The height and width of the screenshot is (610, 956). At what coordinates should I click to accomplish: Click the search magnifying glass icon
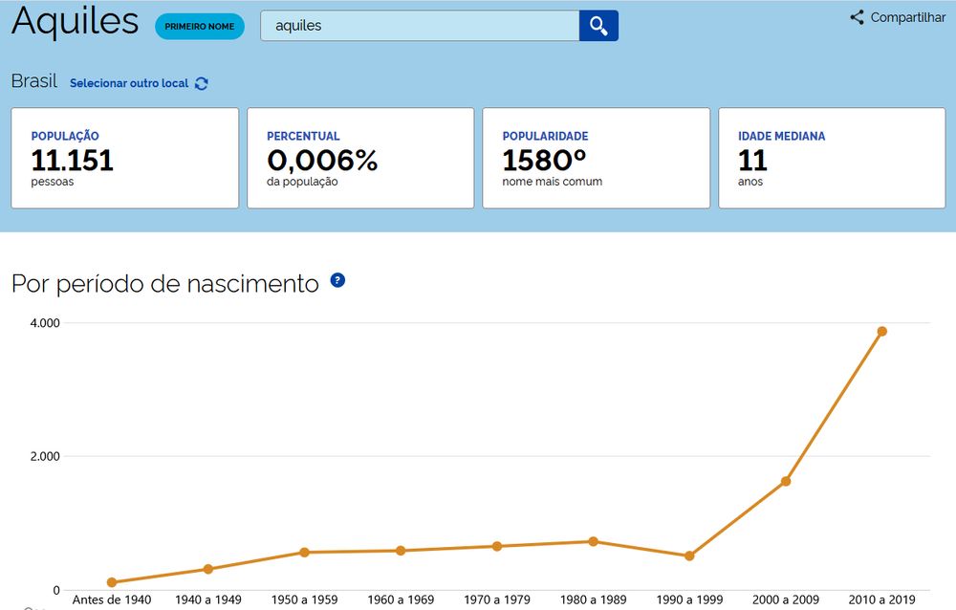[598, 26]
